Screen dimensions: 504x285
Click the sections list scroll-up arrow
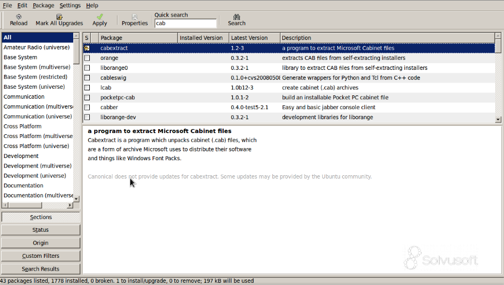point(76,35)
